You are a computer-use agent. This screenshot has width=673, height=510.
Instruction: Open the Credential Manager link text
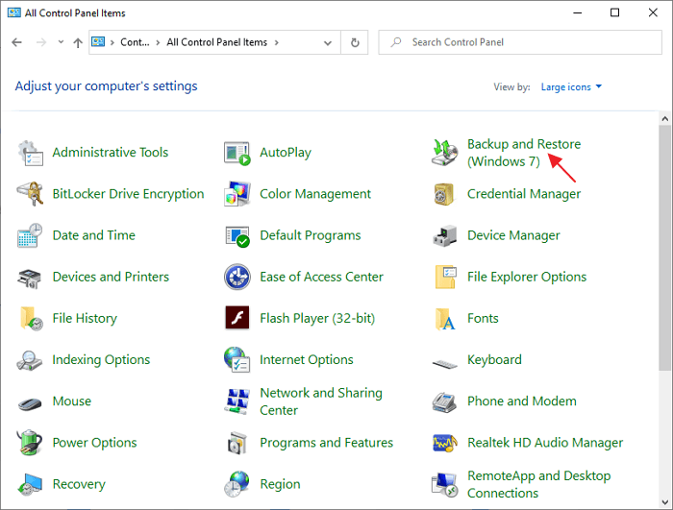[524, 194]
